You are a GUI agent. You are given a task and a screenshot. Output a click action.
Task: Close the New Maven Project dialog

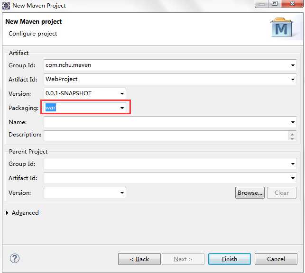[x=292, y=3]
